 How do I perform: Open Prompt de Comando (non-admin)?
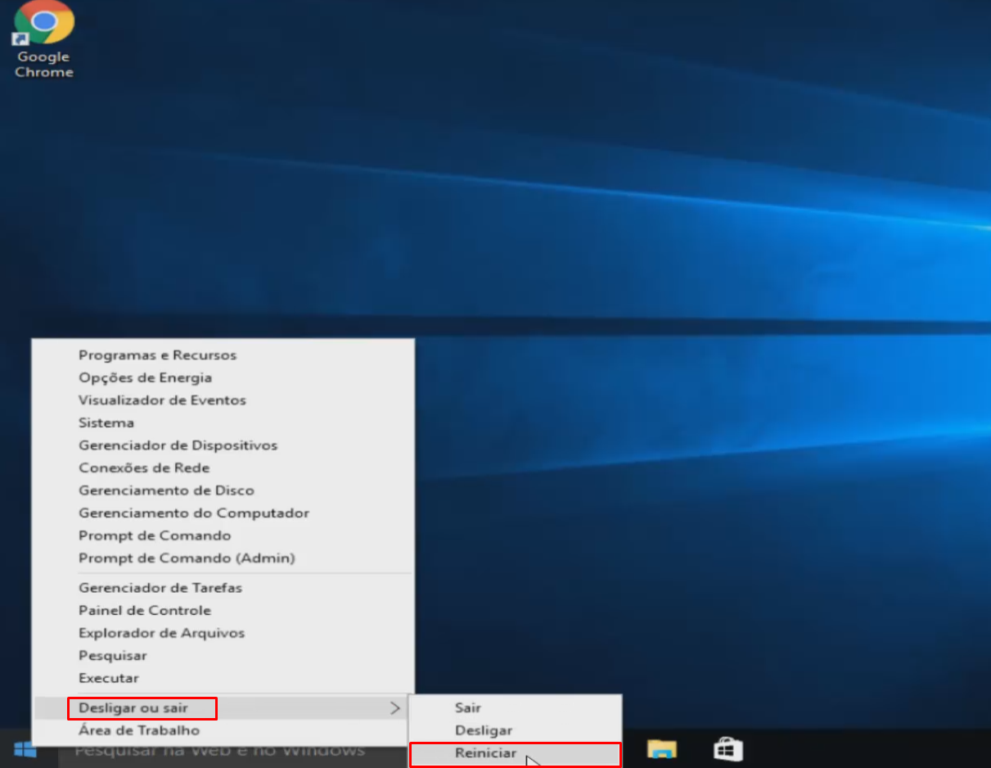223,535
